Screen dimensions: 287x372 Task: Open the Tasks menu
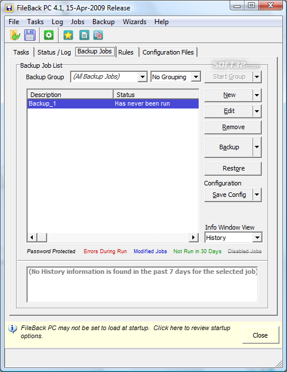pos(35,22)
